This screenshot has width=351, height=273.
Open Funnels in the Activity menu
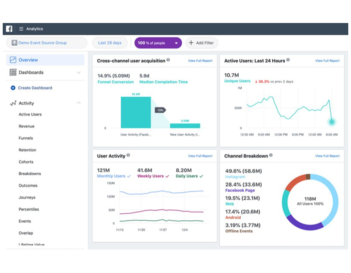[x=26, y=138]
